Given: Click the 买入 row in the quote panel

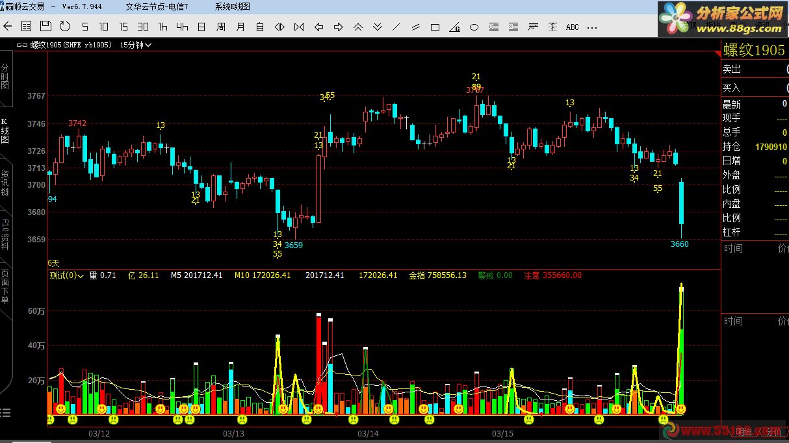Looking at the screenshot, I should [x=755, y=88].
